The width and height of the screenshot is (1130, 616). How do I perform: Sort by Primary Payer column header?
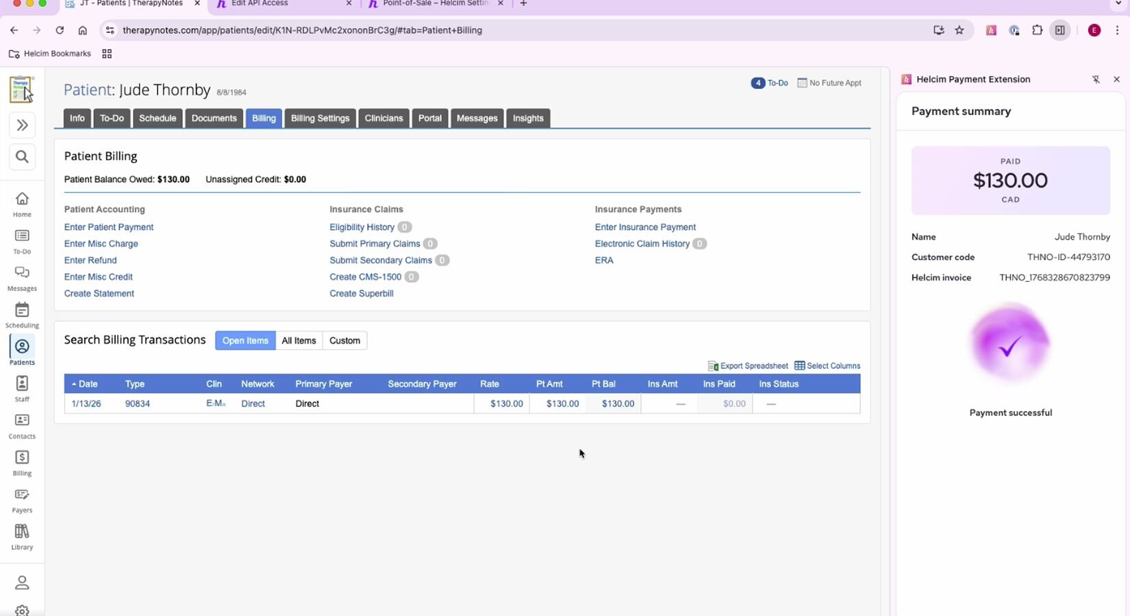(324, 384)
